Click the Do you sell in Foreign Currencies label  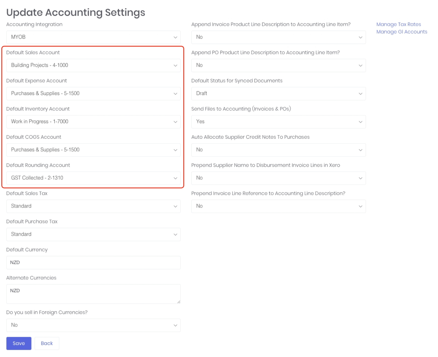tap(47, 312)
